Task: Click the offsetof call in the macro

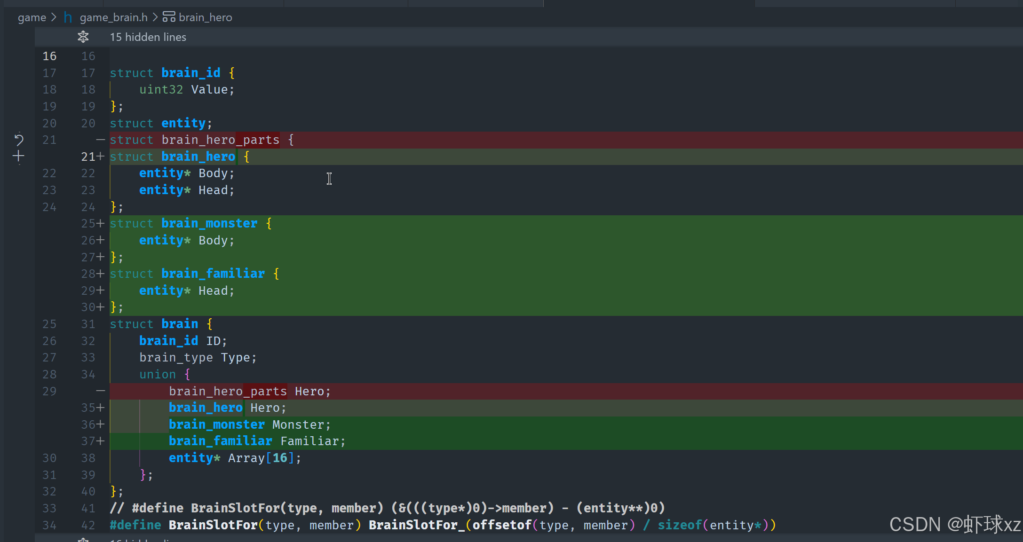Action: pos(501,525)
